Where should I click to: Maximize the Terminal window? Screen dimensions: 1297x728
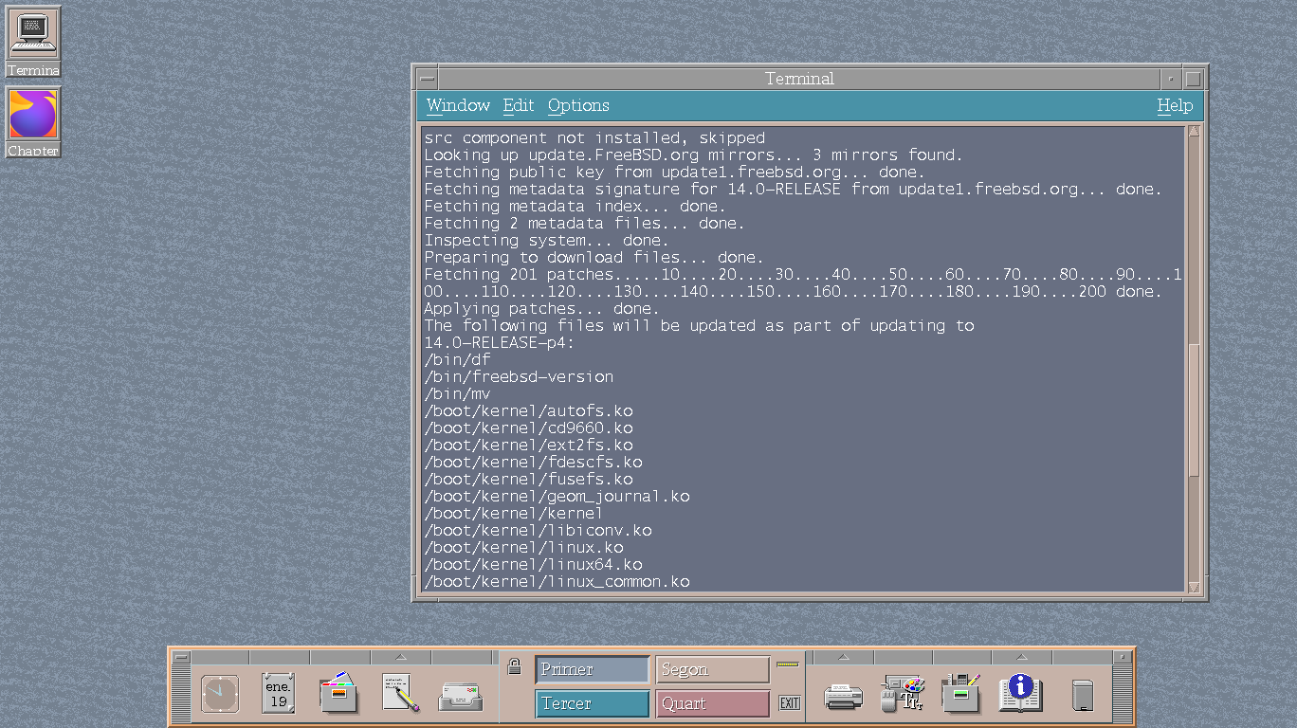point(1194,80)
